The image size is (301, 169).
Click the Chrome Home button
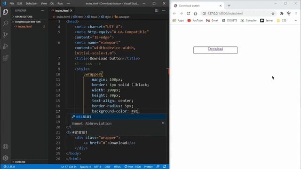(195, 14)
